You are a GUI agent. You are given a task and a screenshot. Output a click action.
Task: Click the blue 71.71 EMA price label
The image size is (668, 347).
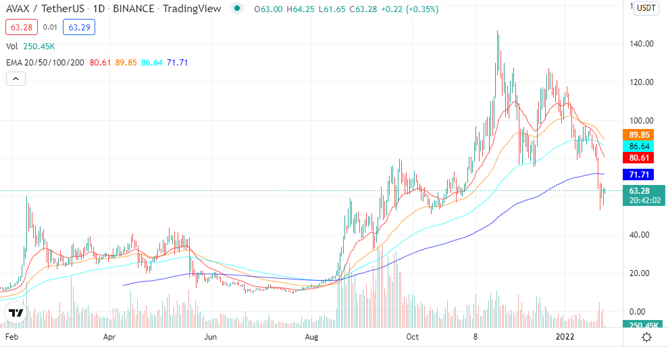pos(638,174)
